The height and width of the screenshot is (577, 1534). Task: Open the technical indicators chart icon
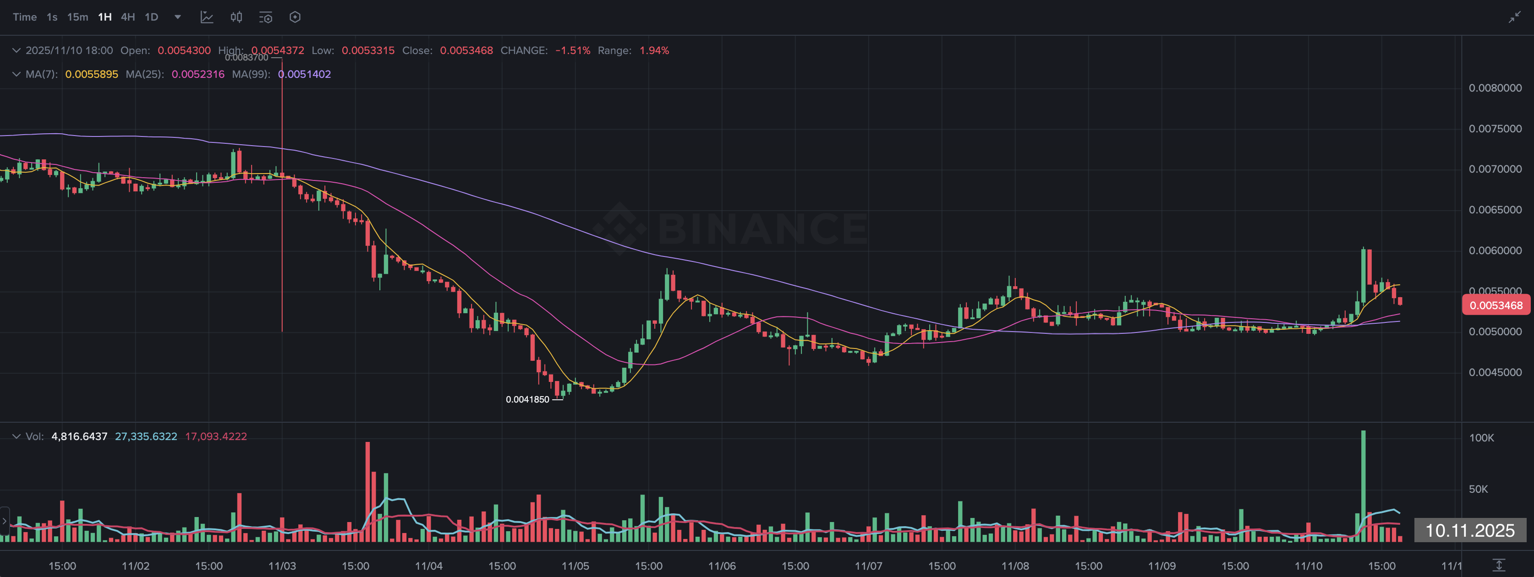click(207, 17)
